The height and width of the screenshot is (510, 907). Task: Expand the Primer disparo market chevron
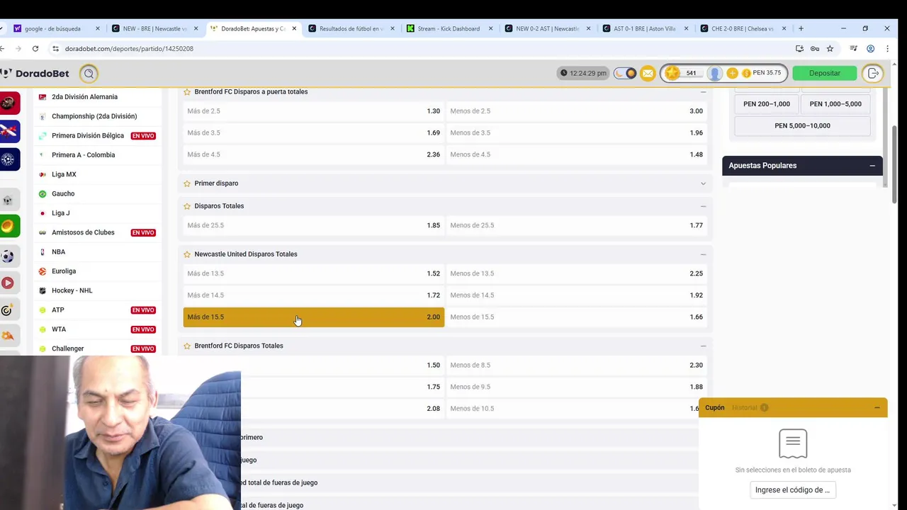703,183
